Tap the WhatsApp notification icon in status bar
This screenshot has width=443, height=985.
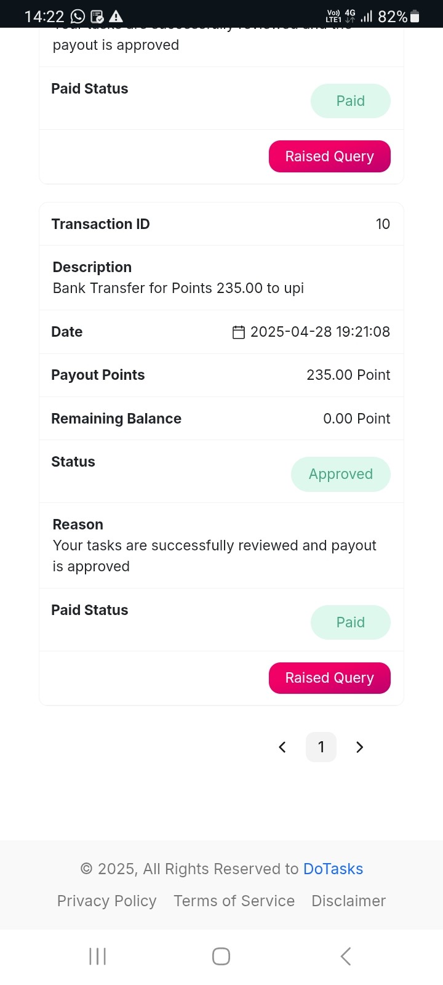click(x=78, y=17)
